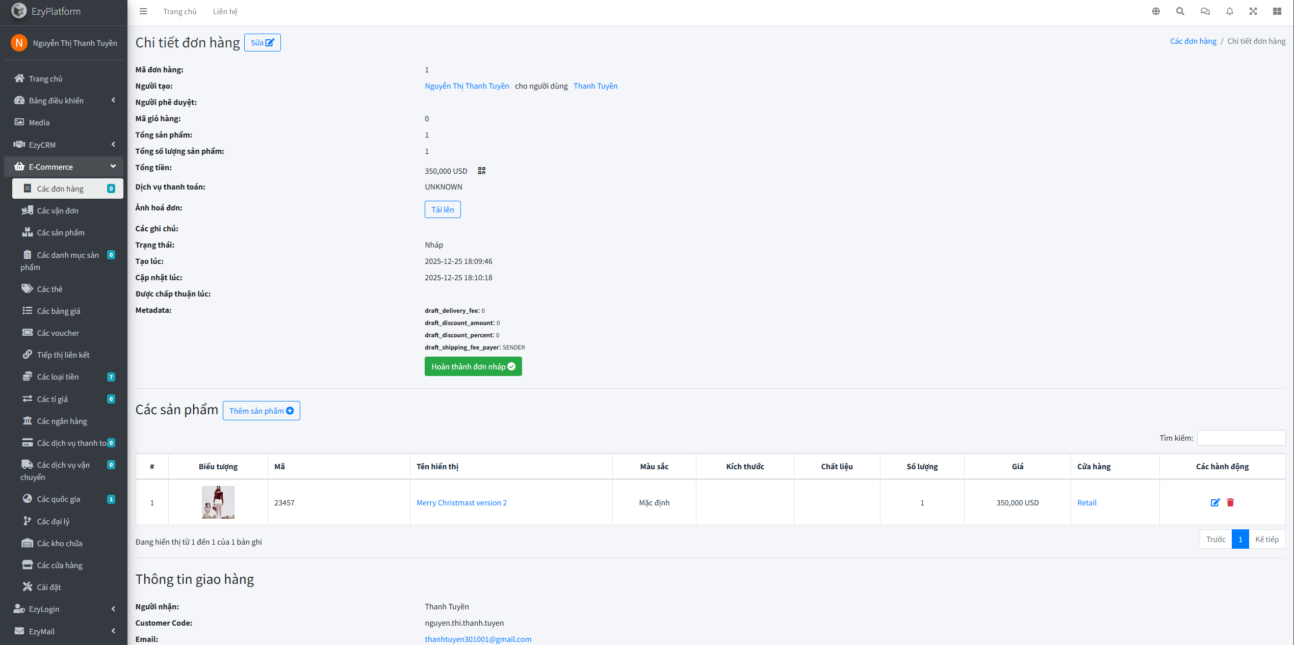Click the Hoàn thành đơn nháp button
Screen dimensions: 1294x645
pyautogui.click(x=473, y=366)
